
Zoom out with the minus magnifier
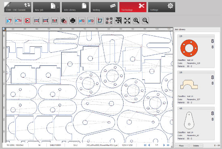click(x=145, y=21)
